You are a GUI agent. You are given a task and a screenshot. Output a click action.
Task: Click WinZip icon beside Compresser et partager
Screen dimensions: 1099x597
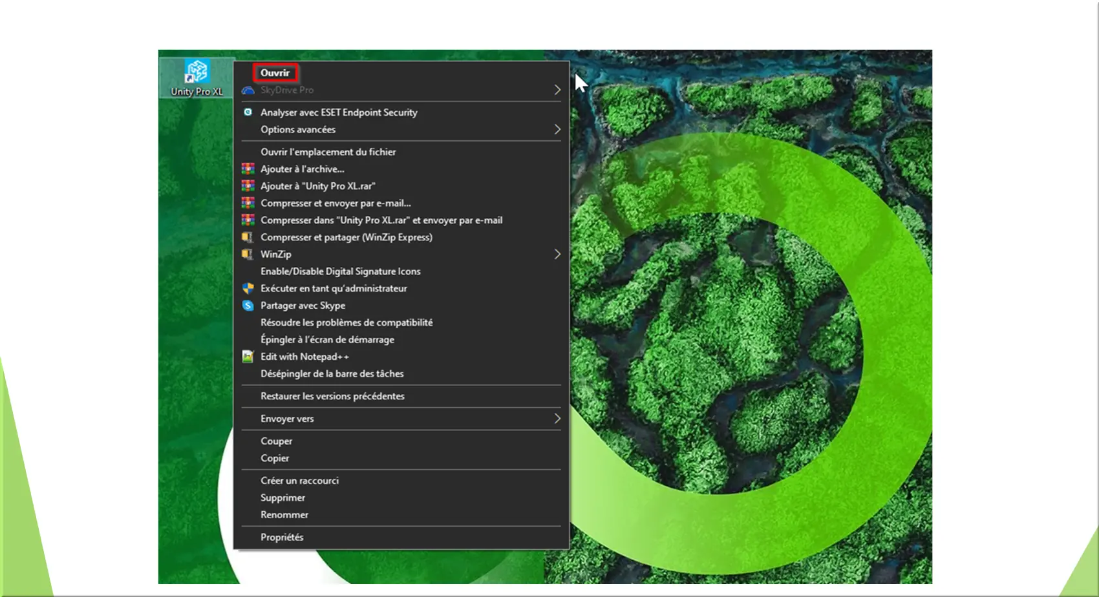(x=248, y=237)
